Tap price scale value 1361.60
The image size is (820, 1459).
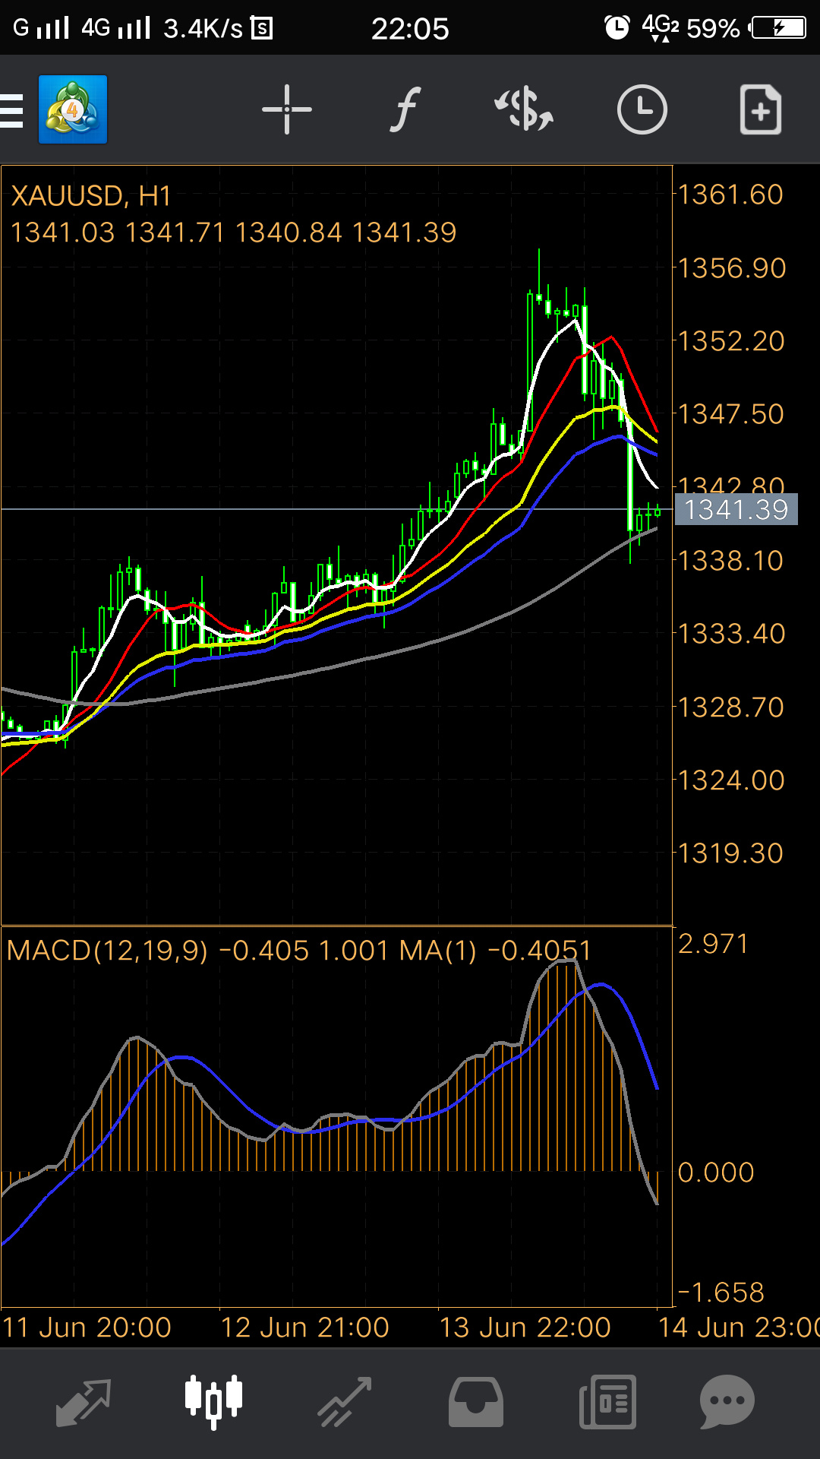click(730, 195)
